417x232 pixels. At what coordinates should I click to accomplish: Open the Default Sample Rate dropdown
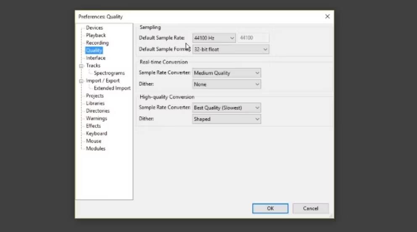[x=214, y=38]
